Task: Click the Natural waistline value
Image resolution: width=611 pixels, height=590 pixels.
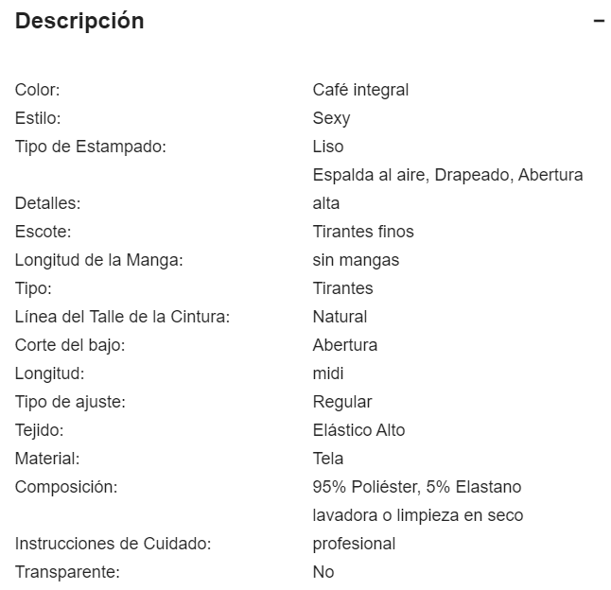Action: [x=340, y=317]
